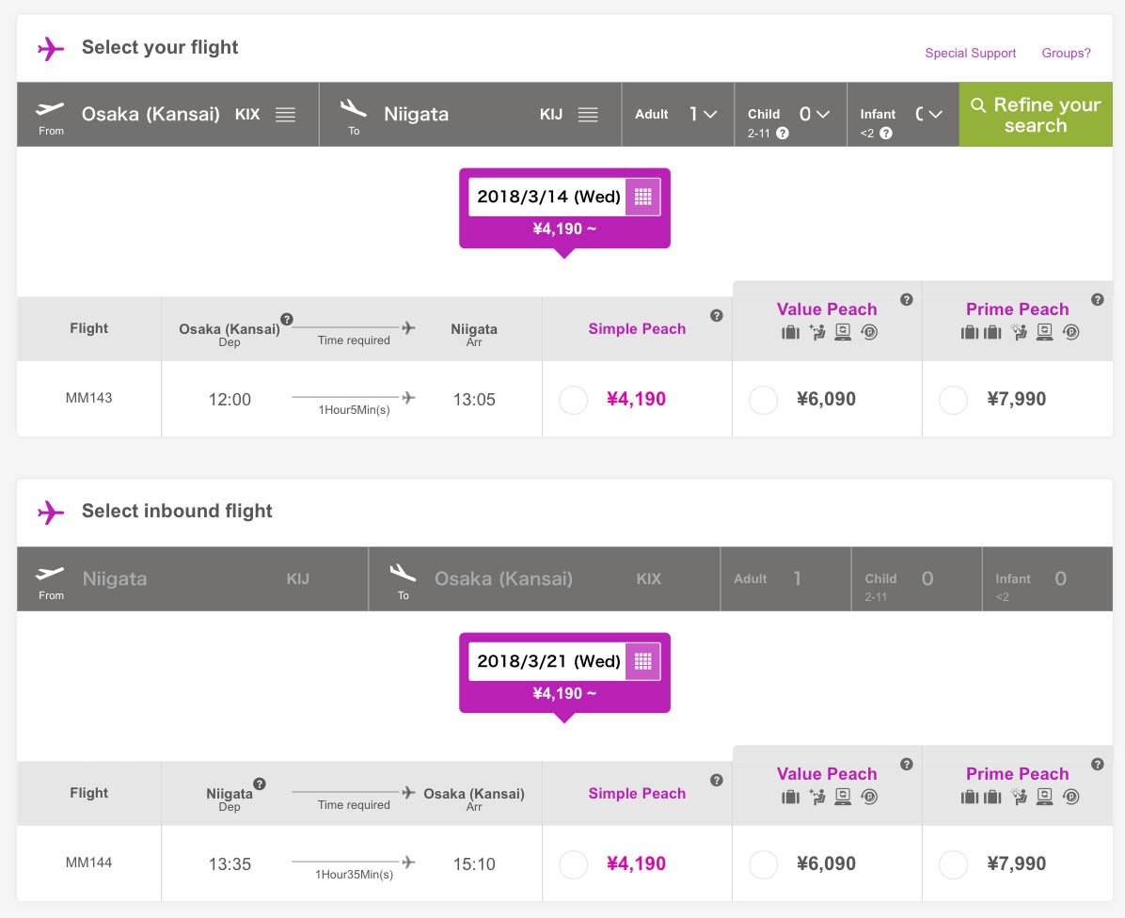This screenshot has height=918, width=1125.
Task: Select Prime Peach ¥7,990 for flight MM143
Action: click(x=954, y=400)
